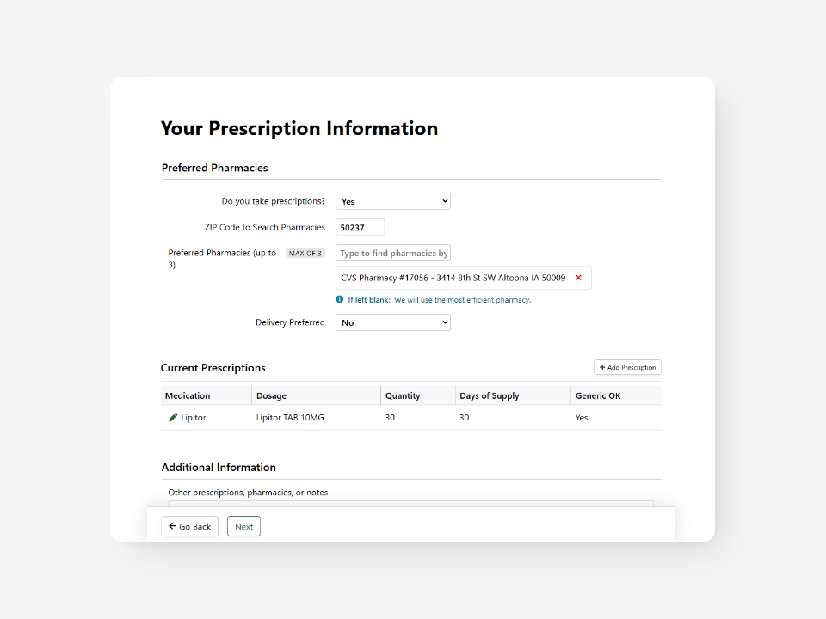Open the Do you take prescriptions dropdown

tap(392, 200)
